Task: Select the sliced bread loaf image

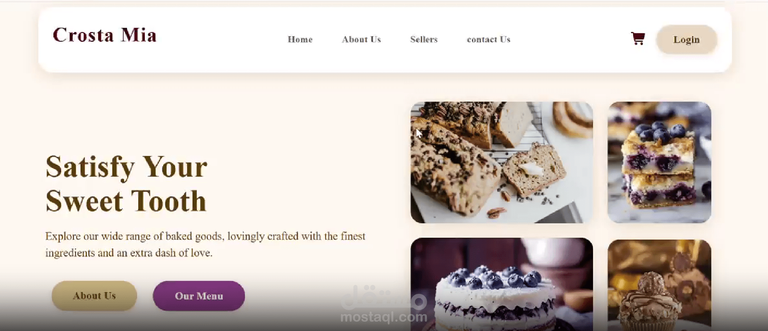Action: 501,162
